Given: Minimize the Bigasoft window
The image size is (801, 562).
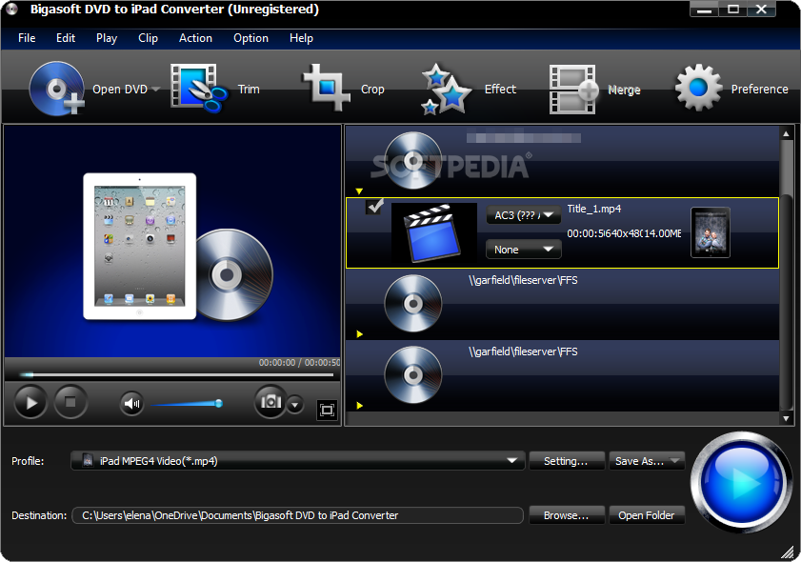Looking at the screenshot, I should [x=704, y=10].
